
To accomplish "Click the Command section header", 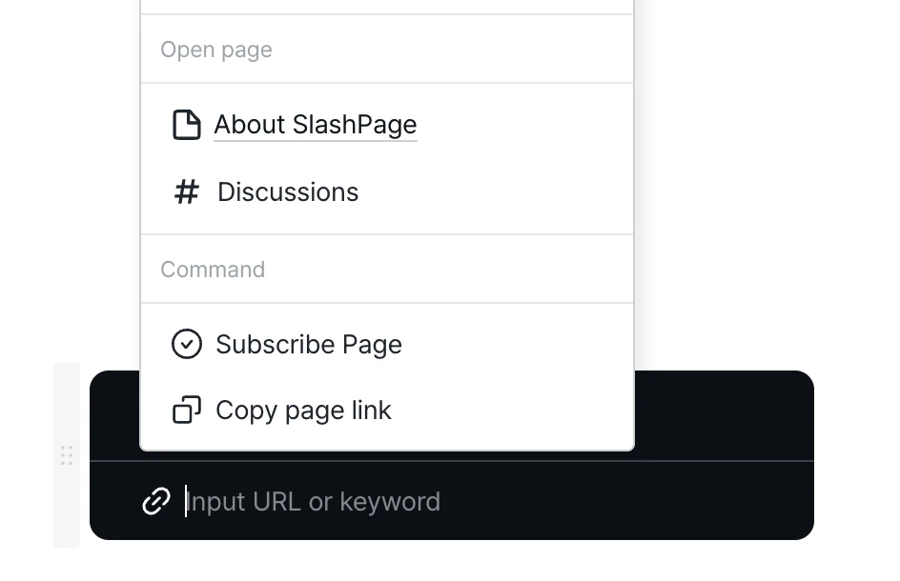I will (213, 270).
